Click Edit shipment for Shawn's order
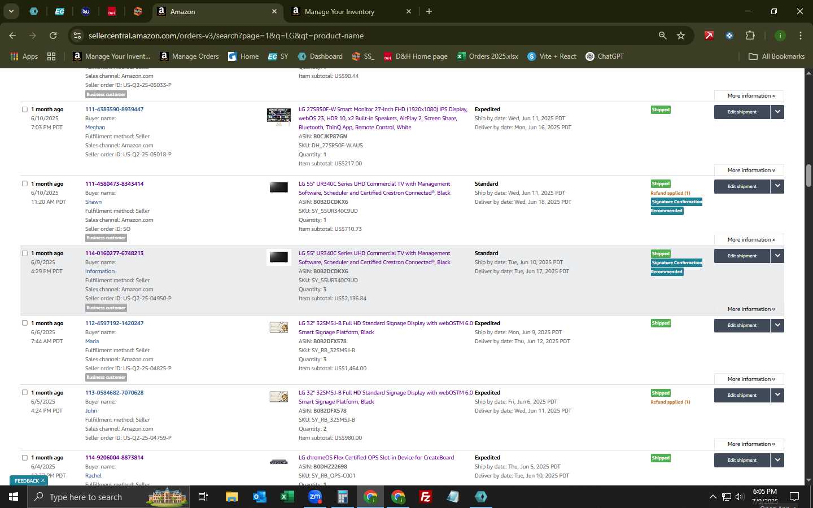The height and width of the screenshot is (508, 813). pos(742,186)
